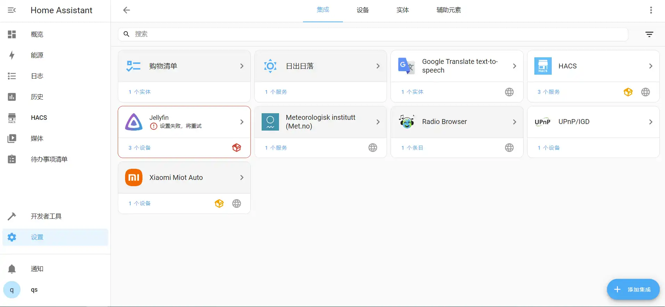Click Jellyfin's red custom integration icon
Viewport: 665px width, 307px height.
click(x=237, y=148)
